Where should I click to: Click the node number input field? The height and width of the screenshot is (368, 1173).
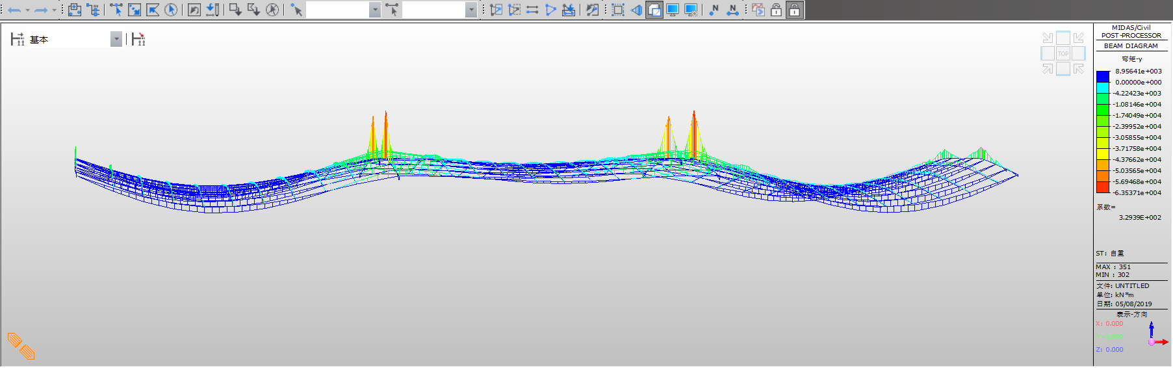tap(337, 10)
